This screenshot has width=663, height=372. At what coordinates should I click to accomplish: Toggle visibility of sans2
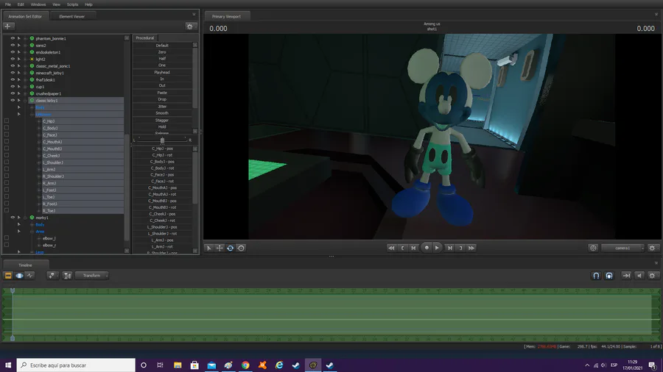tap(13, 45)
